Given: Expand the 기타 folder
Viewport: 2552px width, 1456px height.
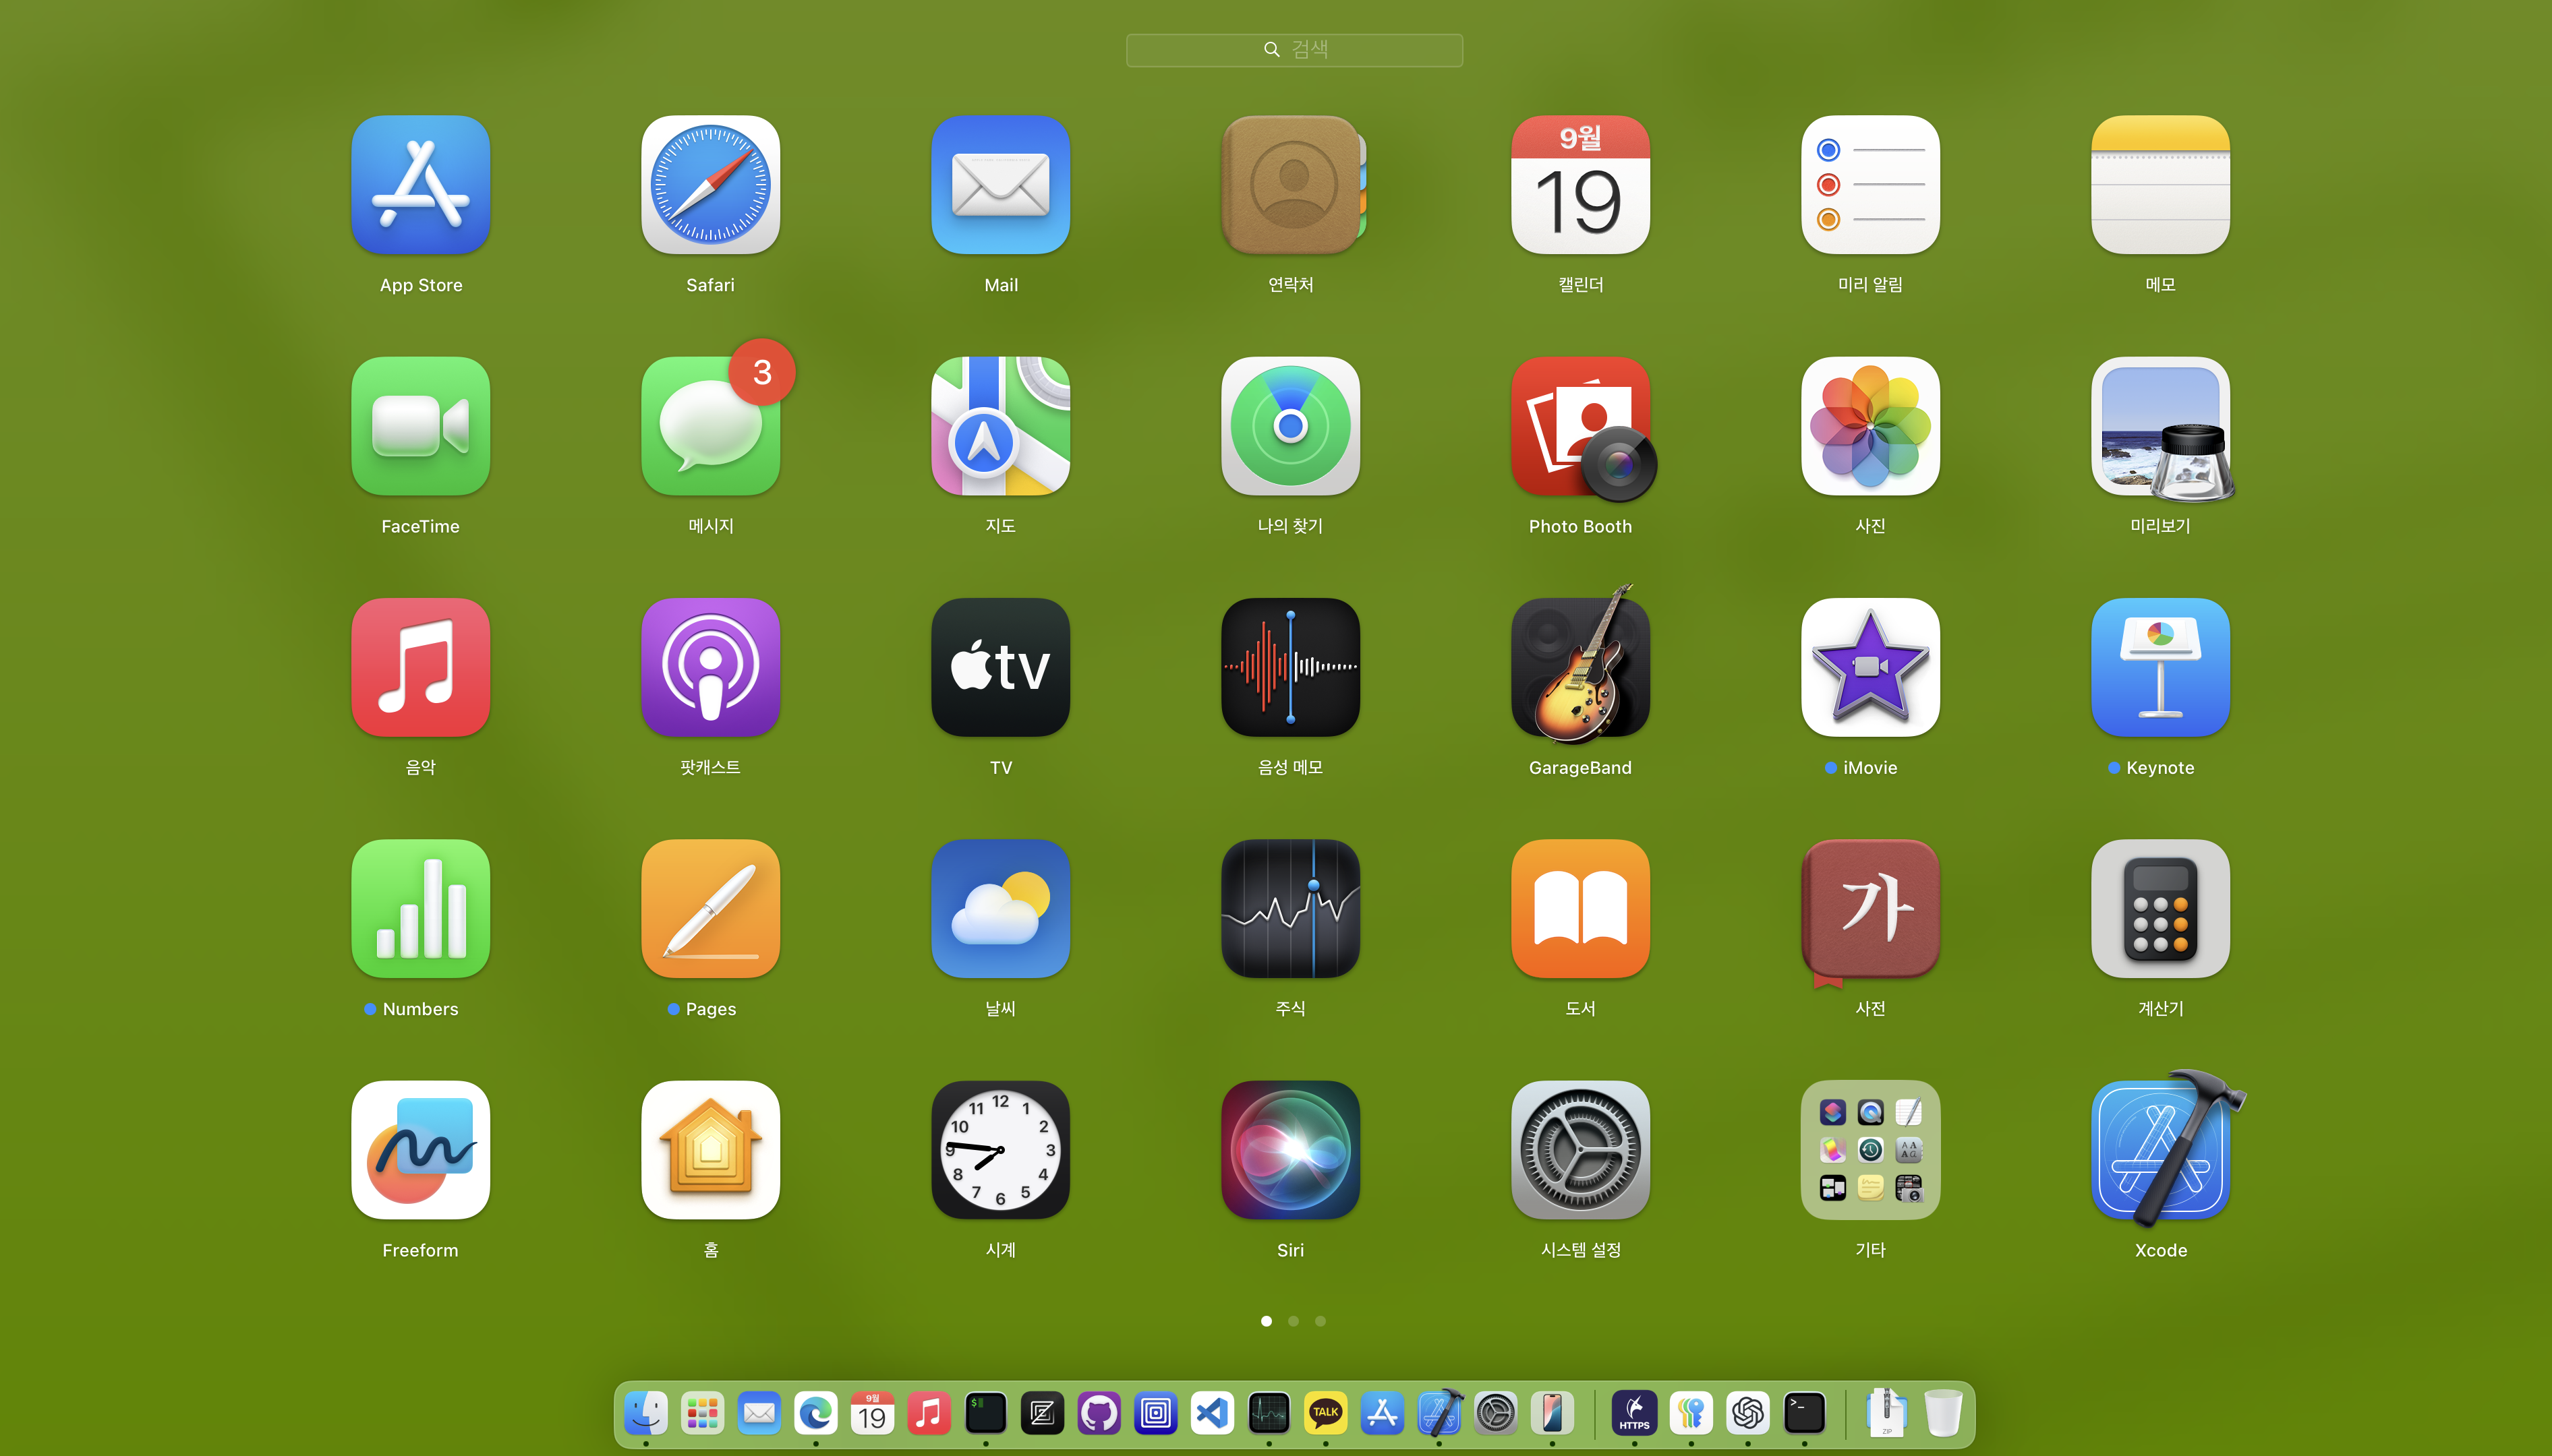Looking at the screenshot, I should click(x=1869, y=1150).
